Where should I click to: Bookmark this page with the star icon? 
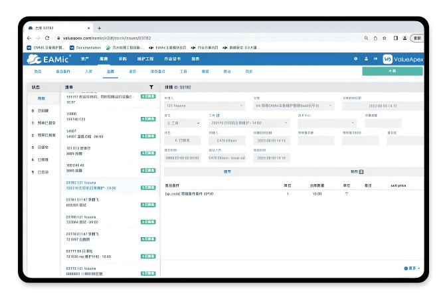[385, 38]
